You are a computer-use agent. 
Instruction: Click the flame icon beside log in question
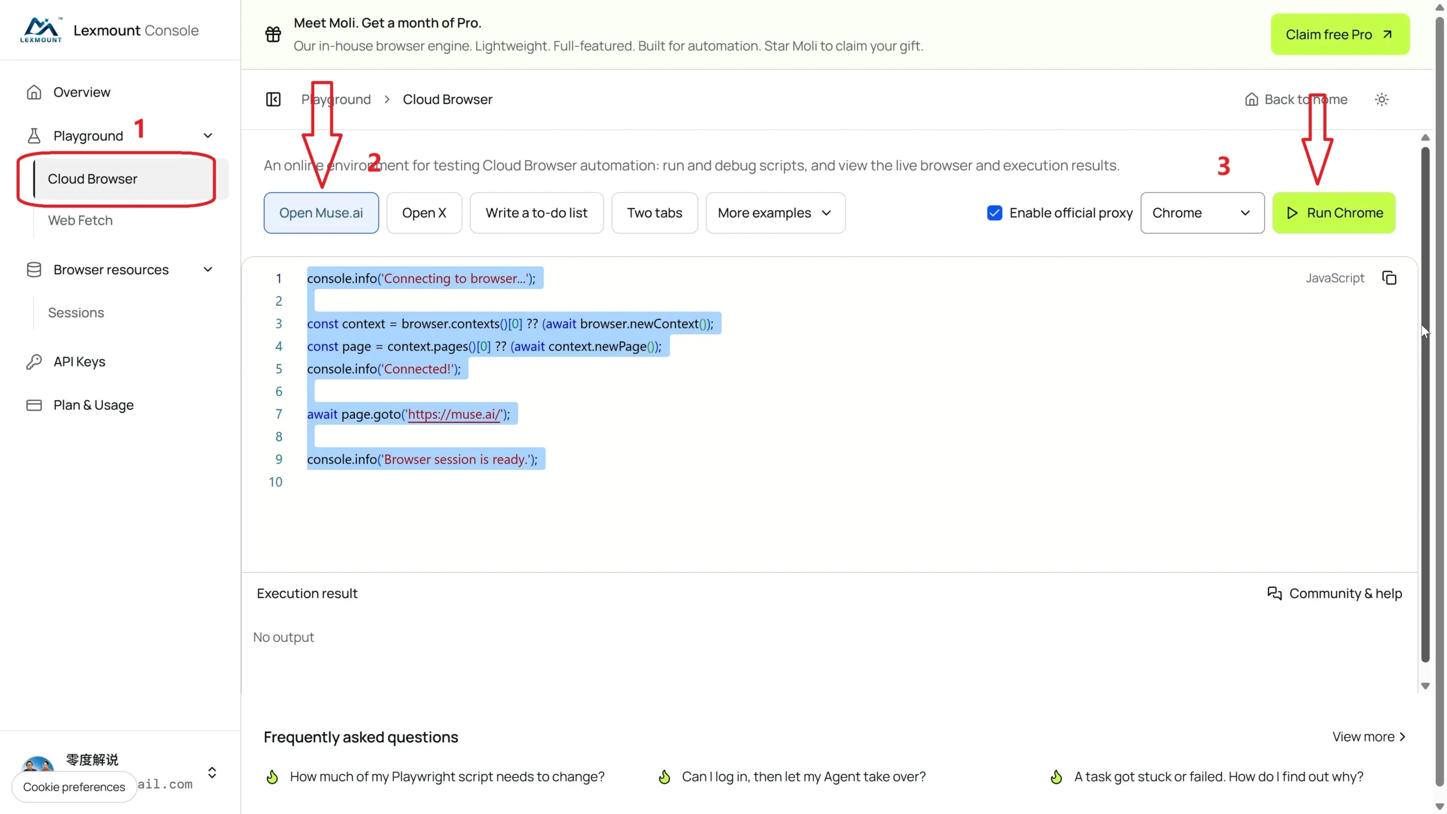pyautogui.click(x=664, y=777)
